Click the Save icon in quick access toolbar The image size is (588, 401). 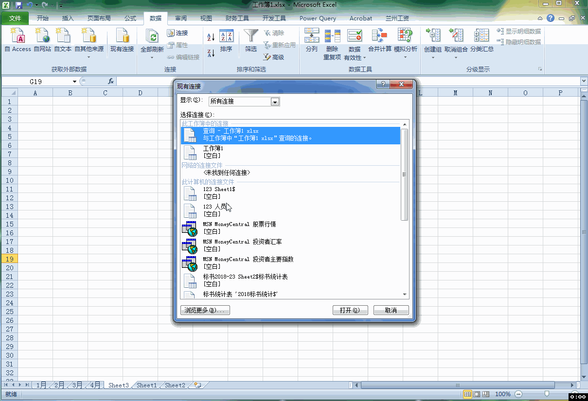click(x=18, y=5)
